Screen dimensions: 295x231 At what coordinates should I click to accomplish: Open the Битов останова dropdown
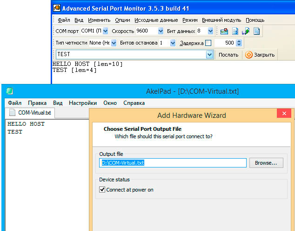point(173,43)
